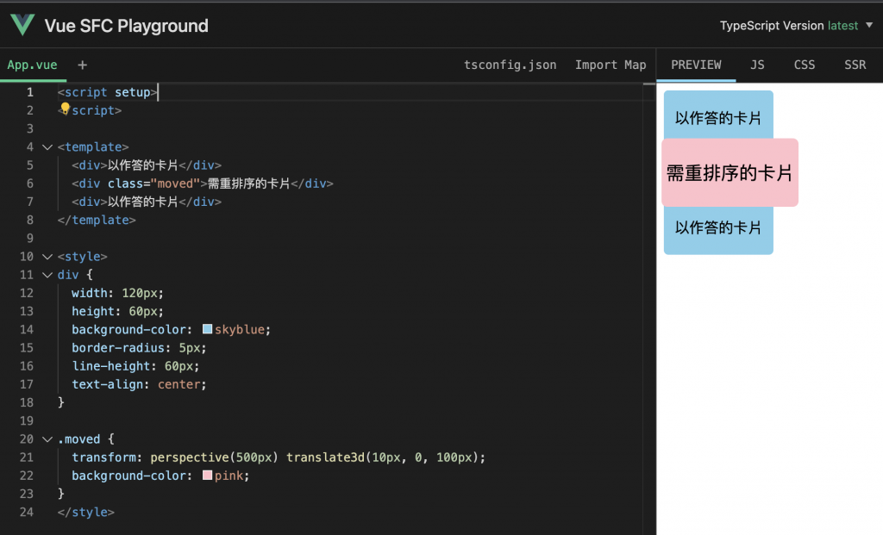Fold the .moved CSS rule
Screen dimensions: 883x535
[47, 439]
